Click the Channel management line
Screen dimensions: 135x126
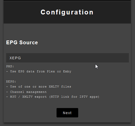(x=26, y=92)
